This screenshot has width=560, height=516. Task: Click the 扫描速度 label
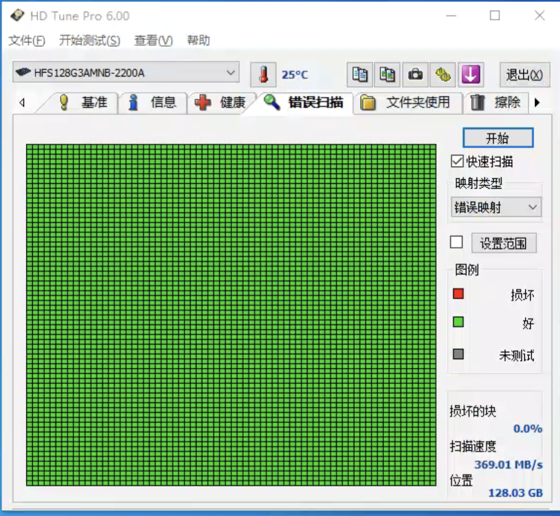(x=473, y=446)
